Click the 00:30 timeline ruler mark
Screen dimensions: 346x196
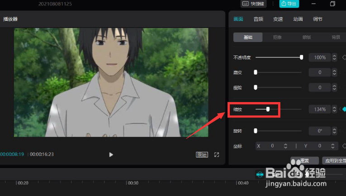pos(133,183)
